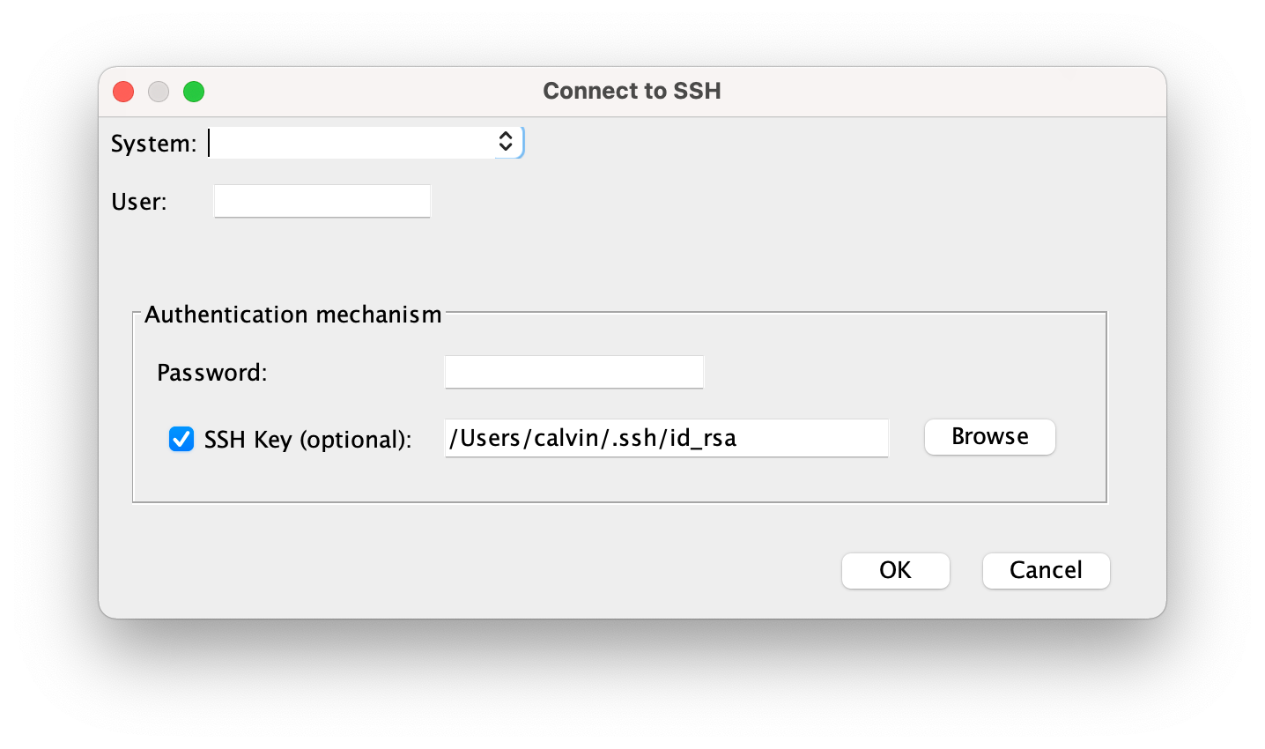The image size is (1265, 749).
Task: Expand the System dropdown arrows
Action: tap(506, 142)
